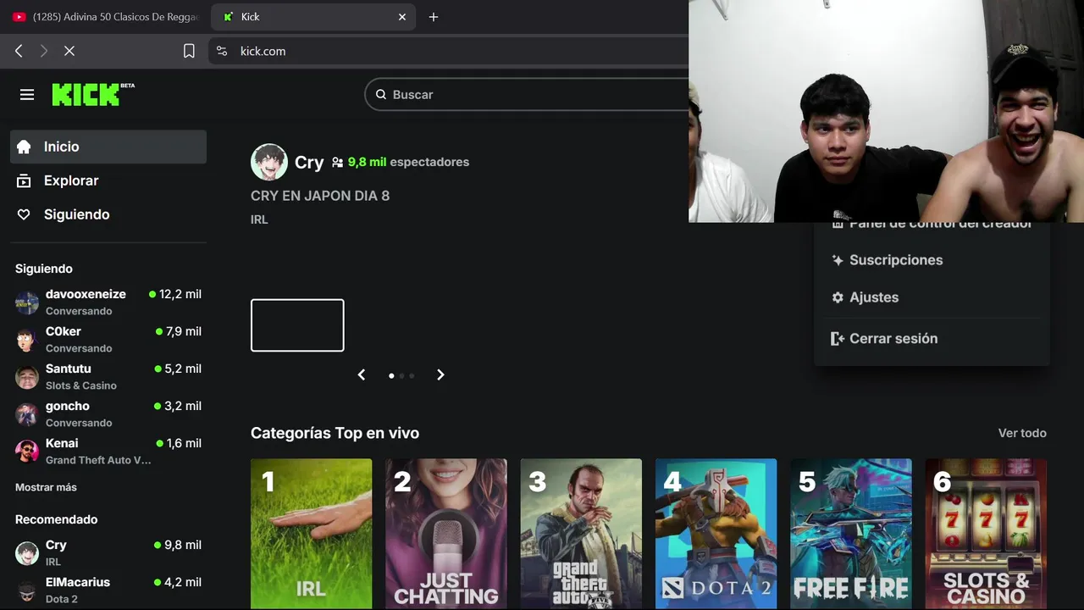This screenshot has height=610, width=1084.
Task: Click Ver todo for categories
Action: pyautogui.click(x=1022, y=433)
